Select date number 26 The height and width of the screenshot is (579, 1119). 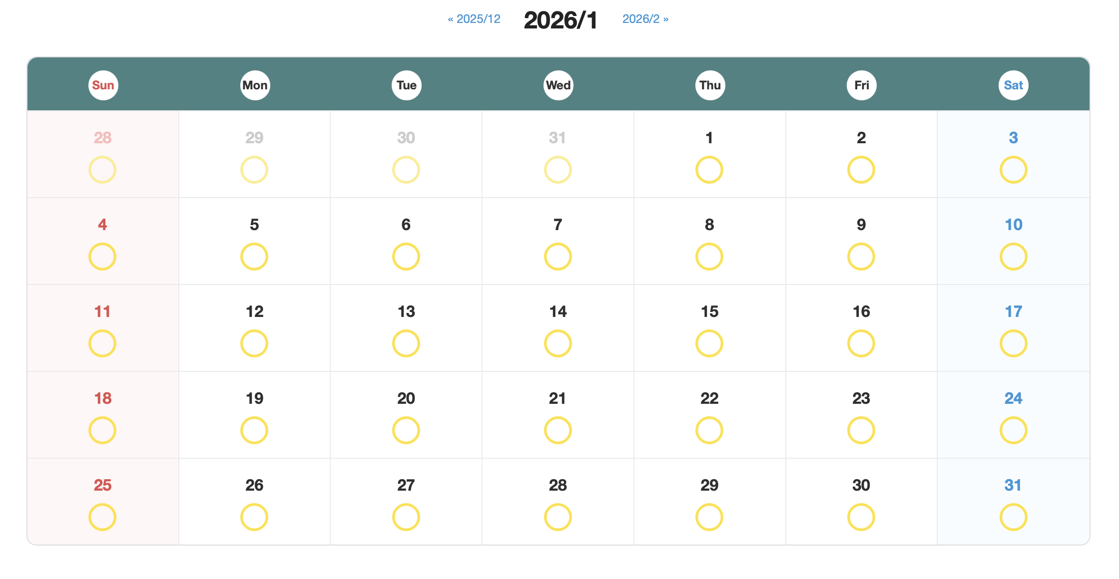(x=254, y=485)
